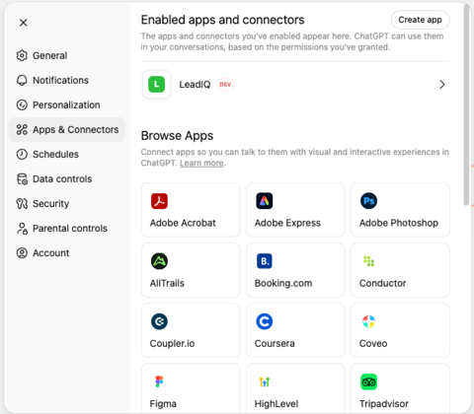The height and width of the screenshot is (414, 474).
Task: Click the settings panel vertical scrollbar
Action: coord(466,105)
